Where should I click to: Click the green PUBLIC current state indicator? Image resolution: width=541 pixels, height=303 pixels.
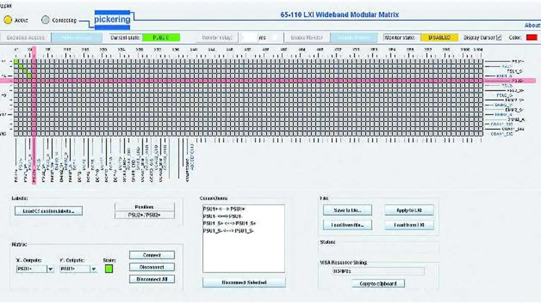pos(161,38)
